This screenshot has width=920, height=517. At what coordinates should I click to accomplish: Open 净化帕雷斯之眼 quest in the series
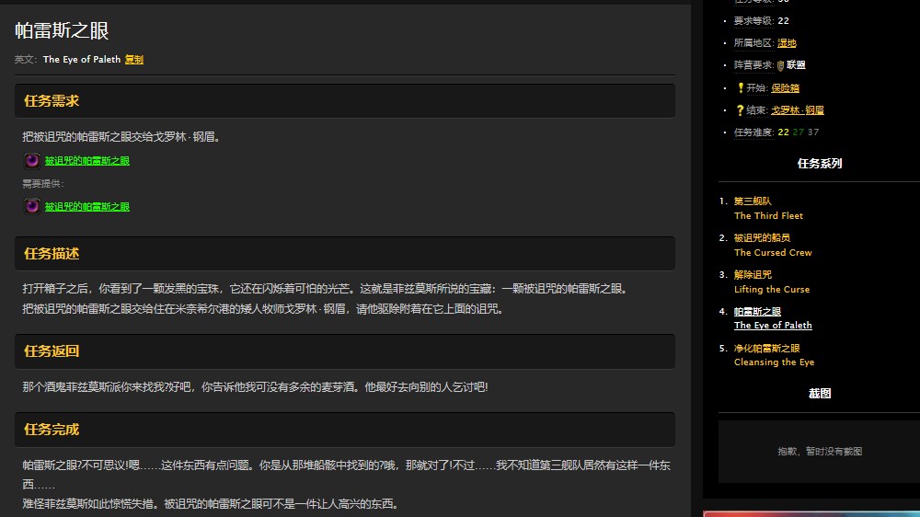(766, 349)
